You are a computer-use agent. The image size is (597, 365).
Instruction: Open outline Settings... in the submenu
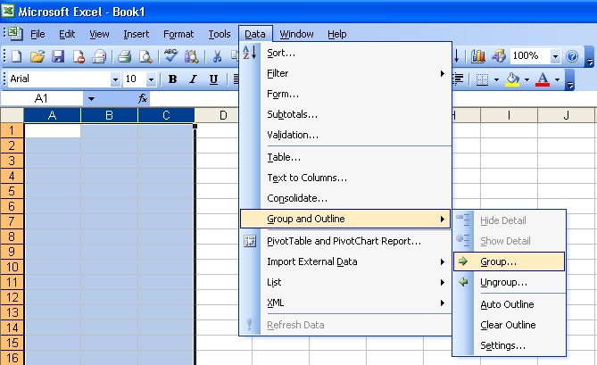(x=509, y=345)
